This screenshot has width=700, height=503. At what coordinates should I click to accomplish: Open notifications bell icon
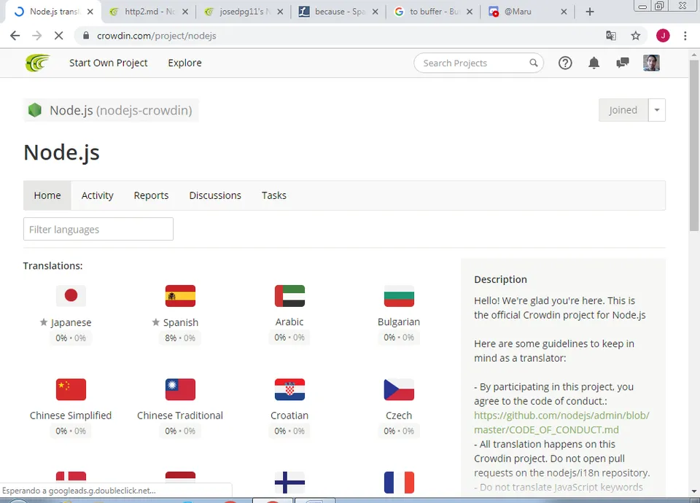tap(594, 63)
